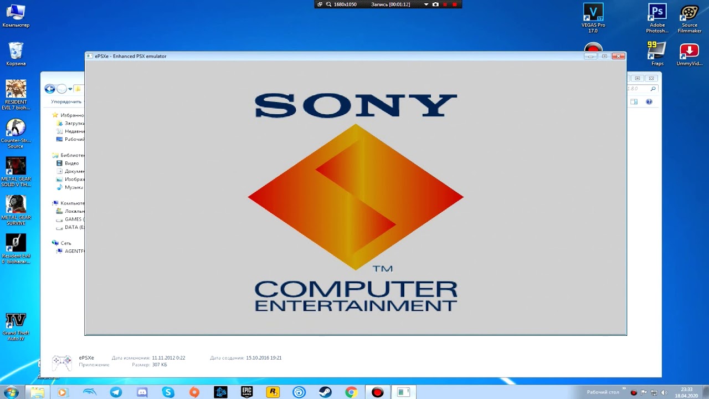This screenshot has width=709, height=399.
Task: Click the volume icon in system tray
Action: click(664, 392)
